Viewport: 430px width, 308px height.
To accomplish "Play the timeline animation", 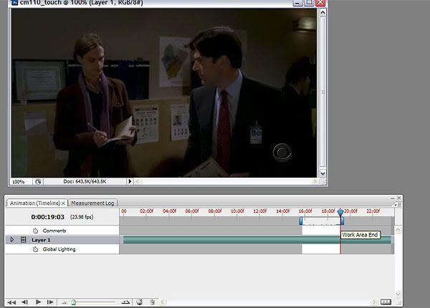I will (38, 302).
